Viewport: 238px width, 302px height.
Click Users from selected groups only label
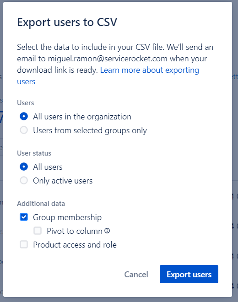pos(90,130)
